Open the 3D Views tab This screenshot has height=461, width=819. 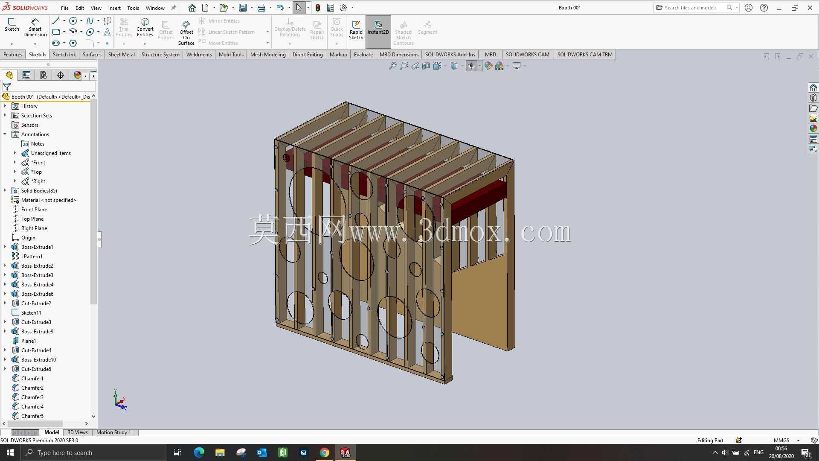pos(78,432)
